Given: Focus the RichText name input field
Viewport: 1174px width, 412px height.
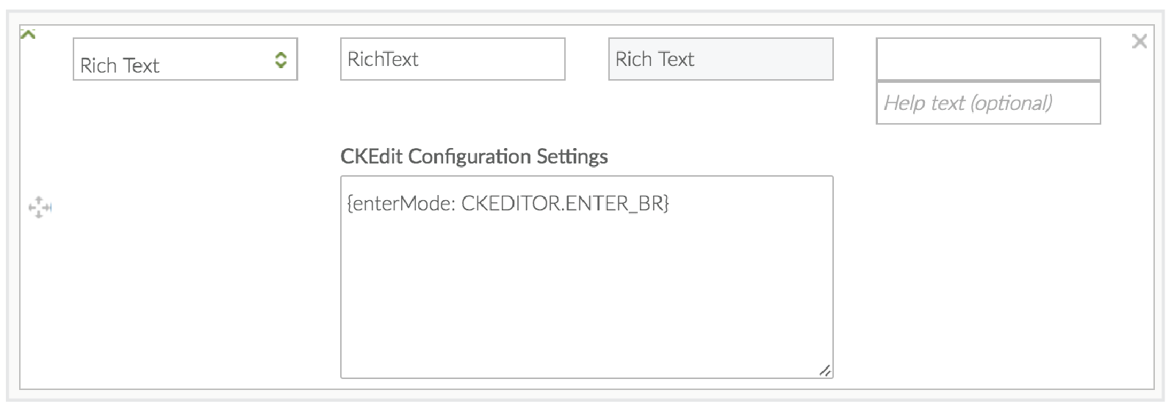Looking at the screenshot, I should pyautogui.click(x=452, y=59).
